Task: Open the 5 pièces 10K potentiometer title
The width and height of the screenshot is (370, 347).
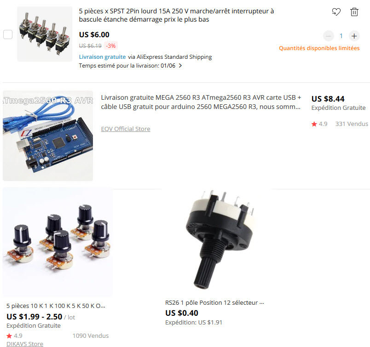Action: tap(56, 306)
